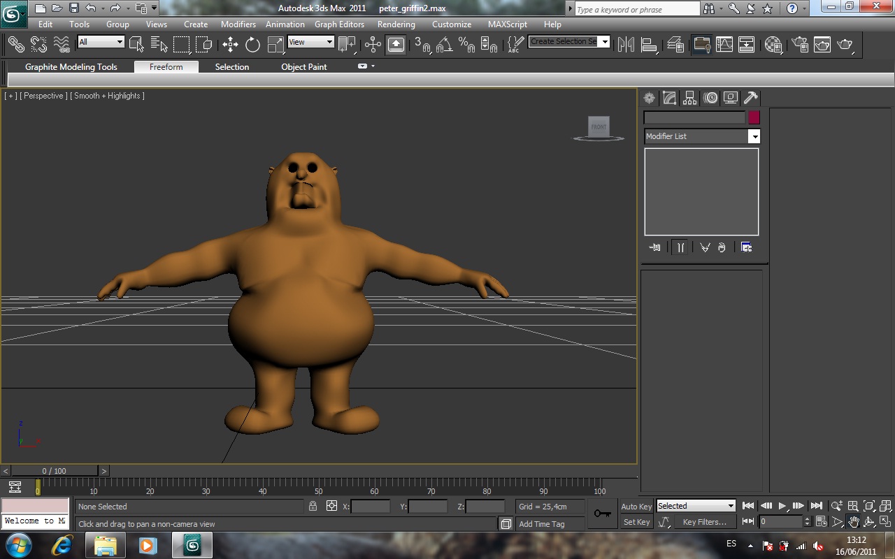
Task: Toggle Auto Key animation mode
Action: pos(636,507)
